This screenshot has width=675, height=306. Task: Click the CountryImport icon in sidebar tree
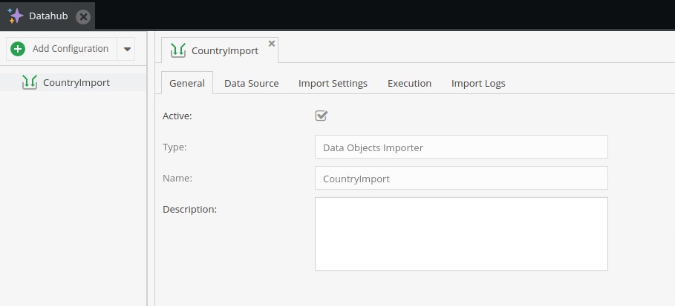pyautogui.click(x=30, y=82)
